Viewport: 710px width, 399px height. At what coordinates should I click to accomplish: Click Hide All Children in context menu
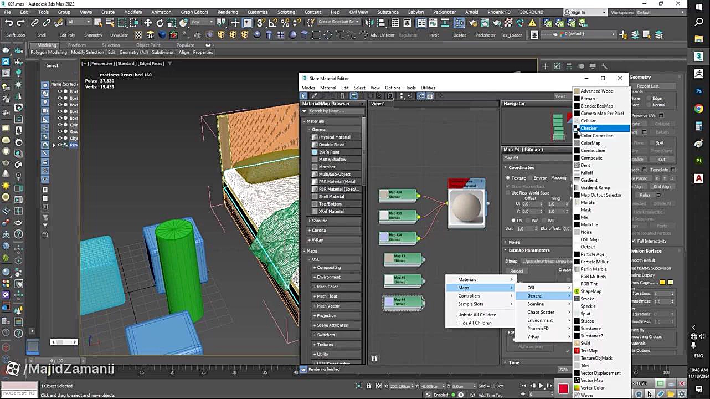point(475,323)
